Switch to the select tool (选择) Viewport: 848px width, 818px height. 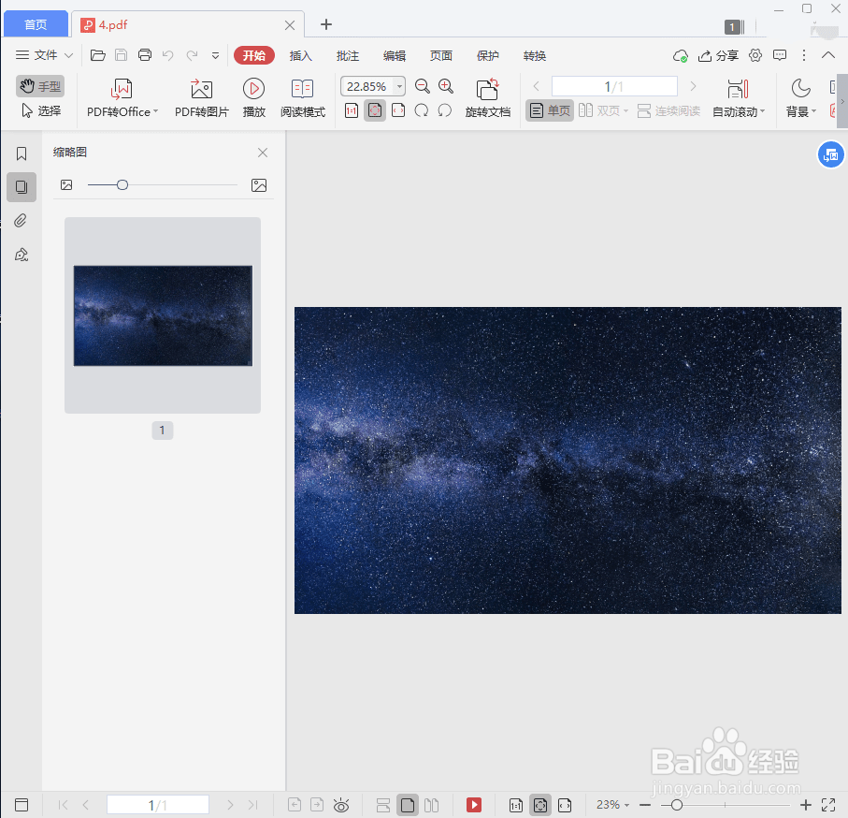(x=41, y=110)
